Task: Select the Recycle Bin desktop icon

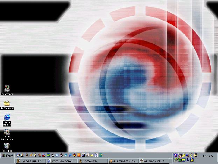Action: coord(7,147)
